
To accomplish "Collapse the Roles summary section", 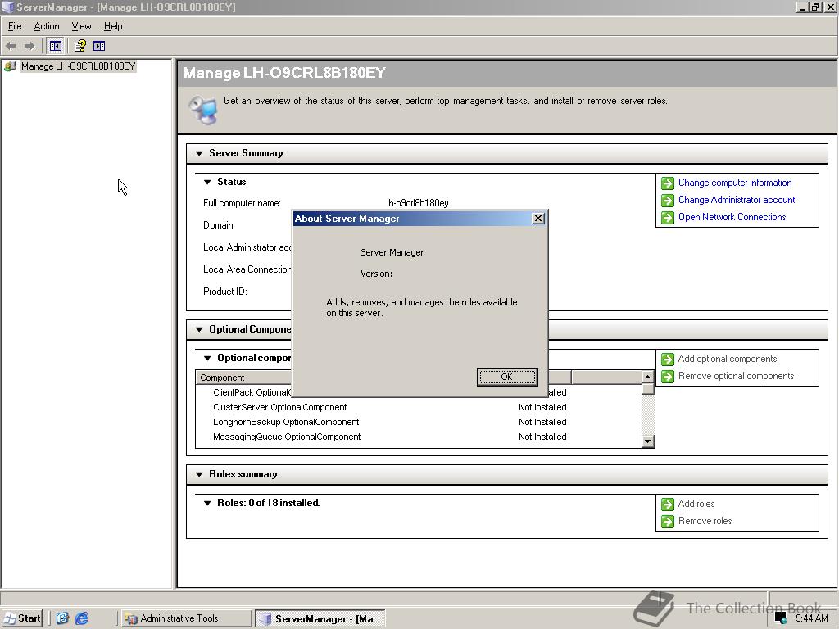I will coord(199,474).
